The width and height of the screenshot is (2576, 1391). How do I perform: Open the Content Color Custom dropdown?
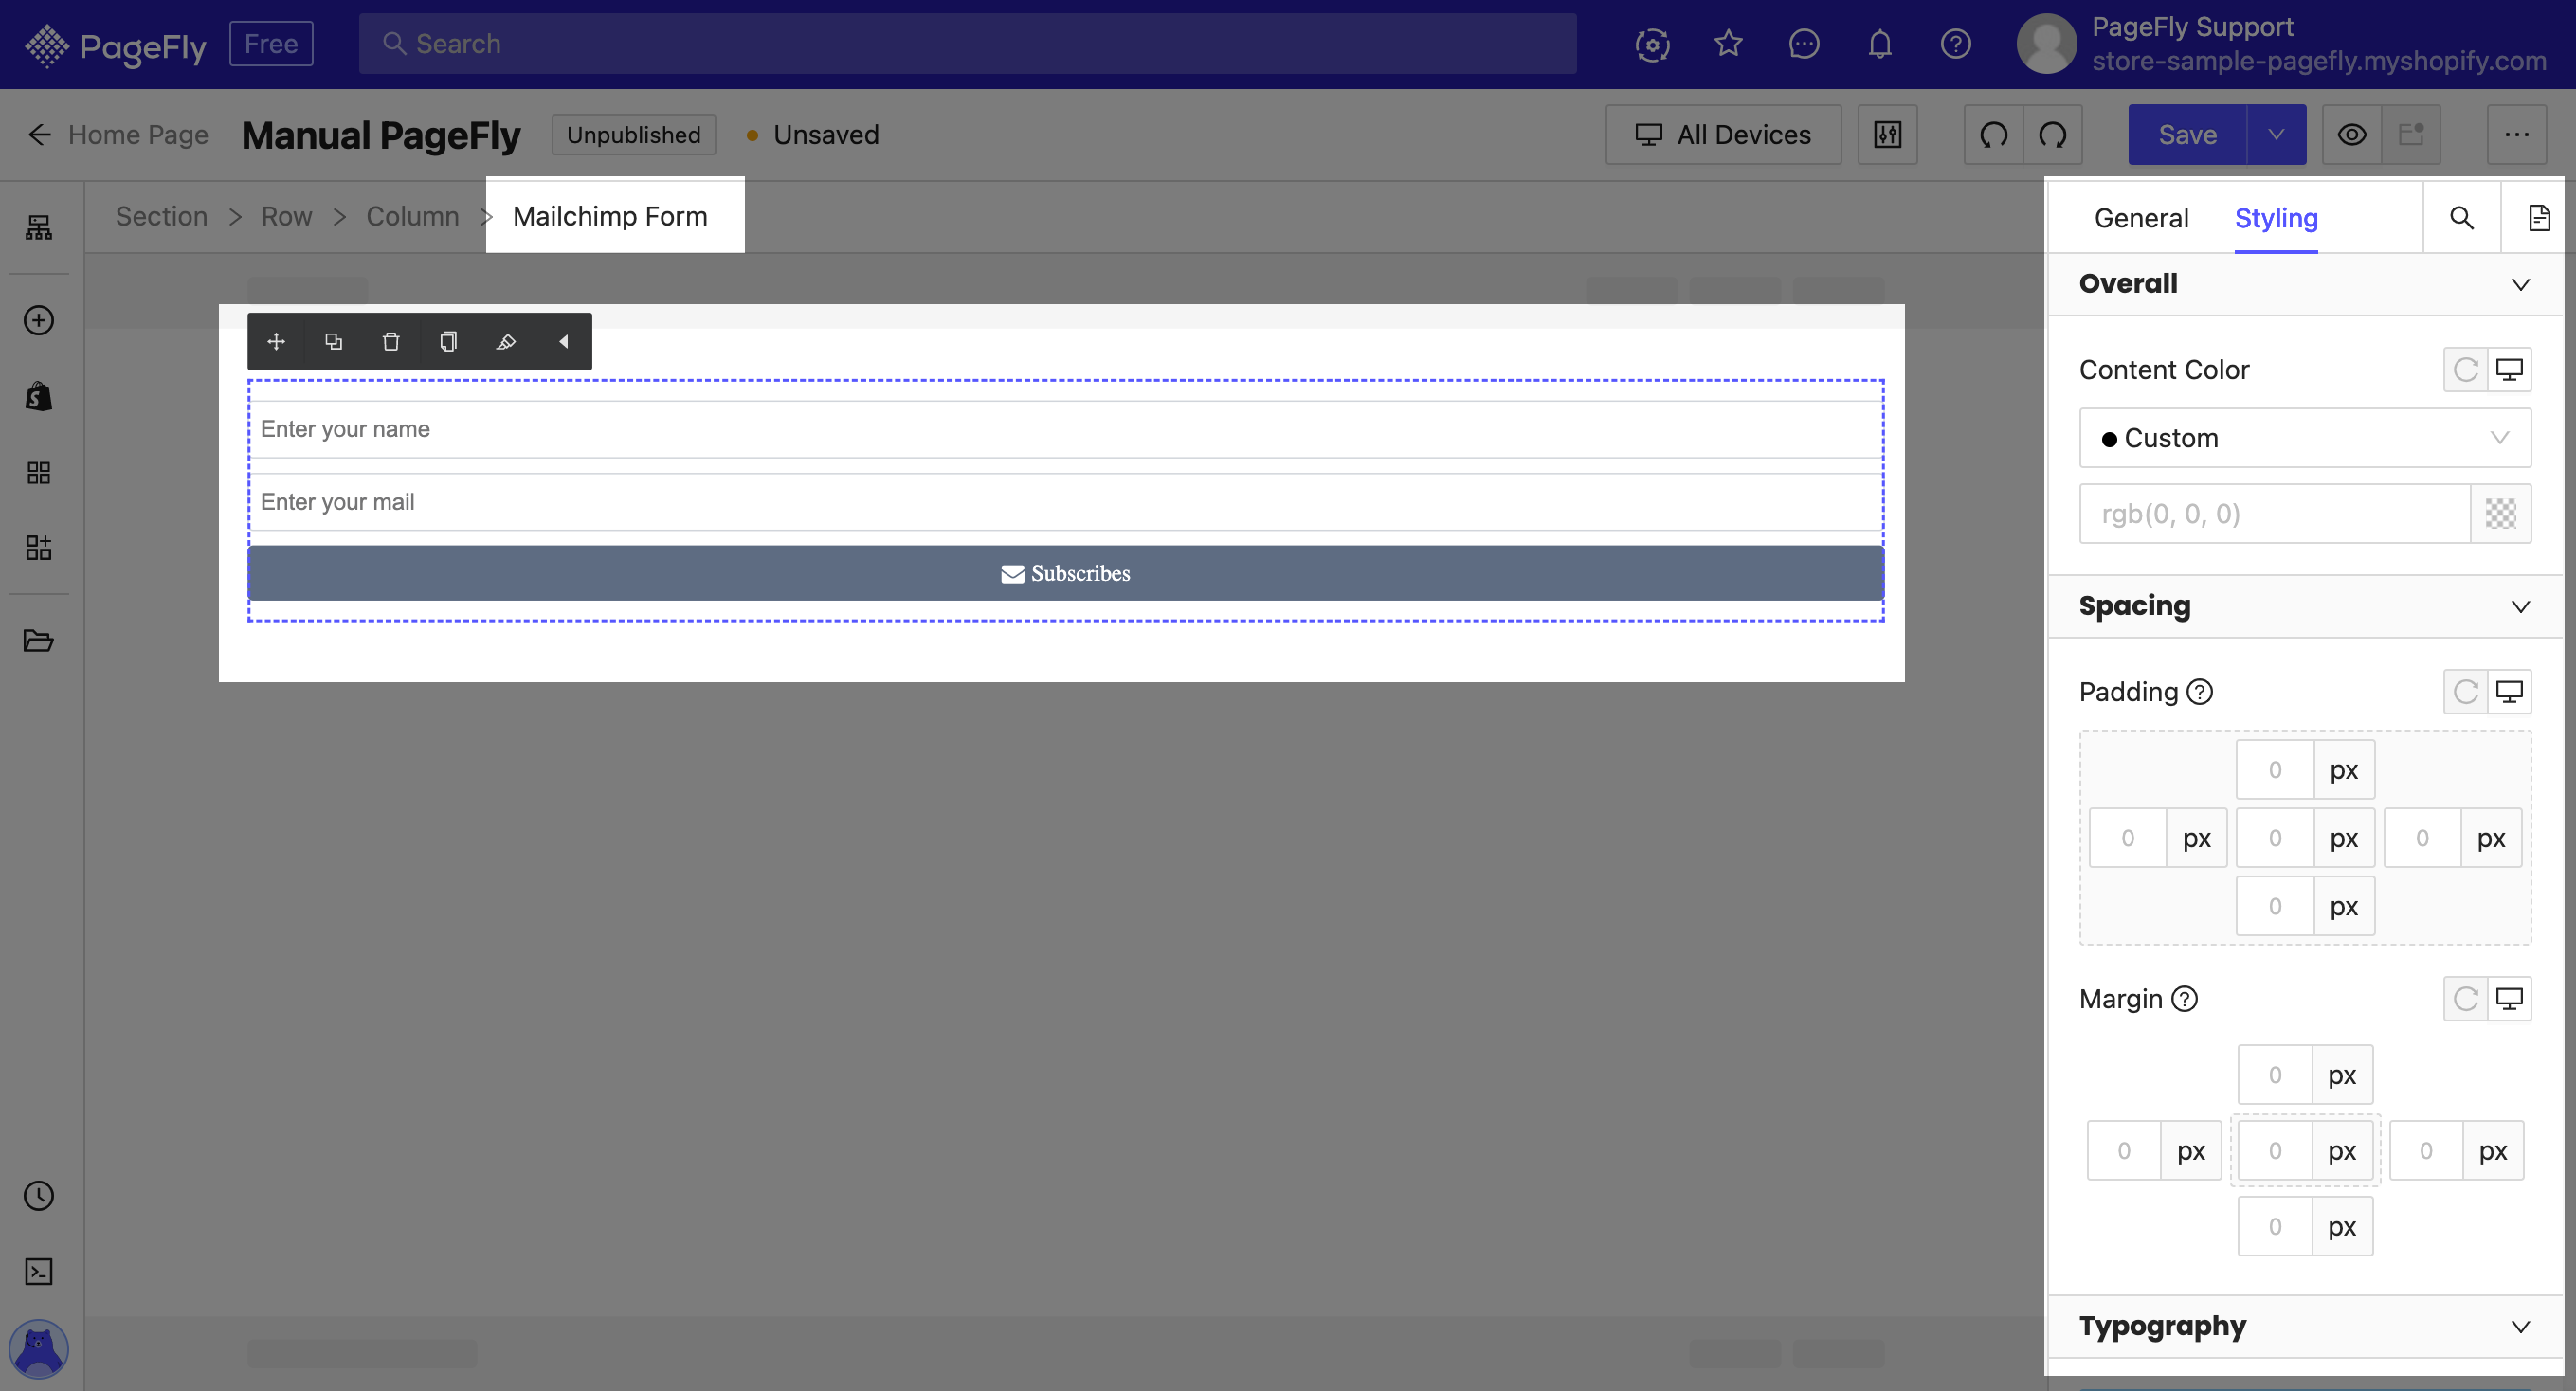(x=2305, y=438)
